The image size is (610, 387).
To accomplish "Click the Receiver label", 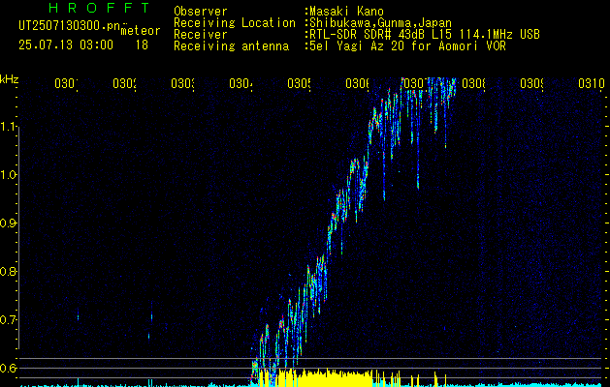I will click(x=201, y=35).
